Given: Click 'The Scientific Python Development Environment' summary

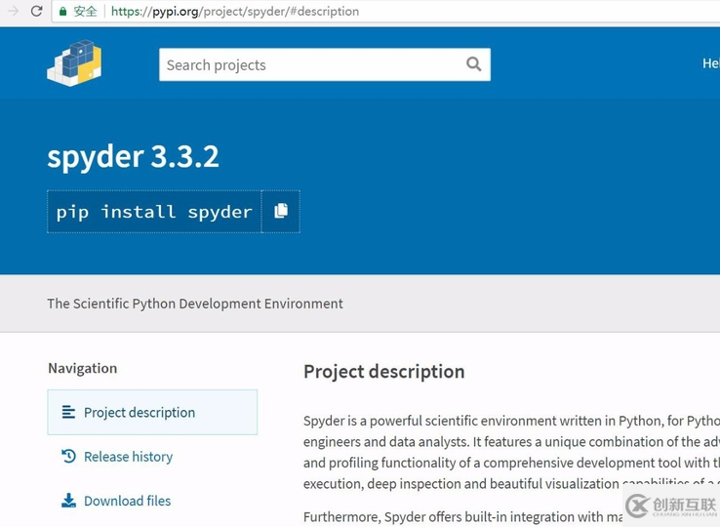Looking at the screenshot, I should (195, 304).
